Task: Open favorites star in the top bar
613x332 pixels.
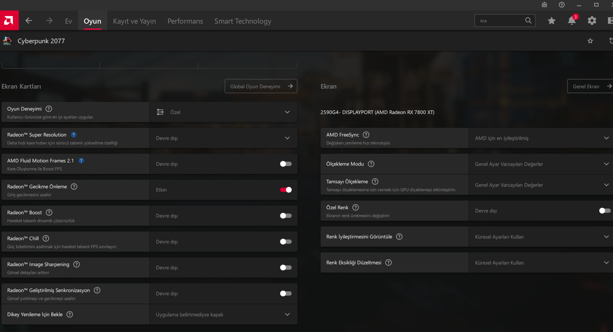Action: [552, 21]
